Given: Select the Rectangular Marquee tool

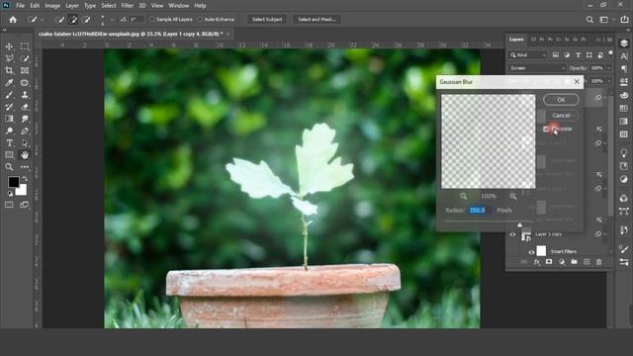Looking at the screenshot, I should click(x=25, y=46).
